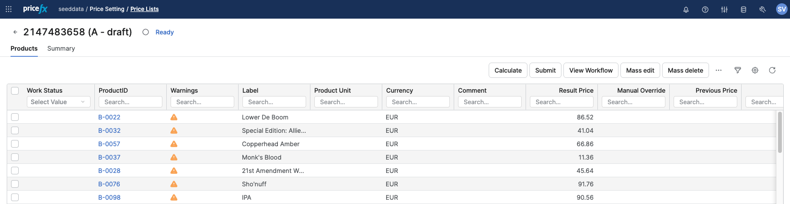
Task: Open product link B-0057
Action: pyautogui.click(x=109, y=144)
